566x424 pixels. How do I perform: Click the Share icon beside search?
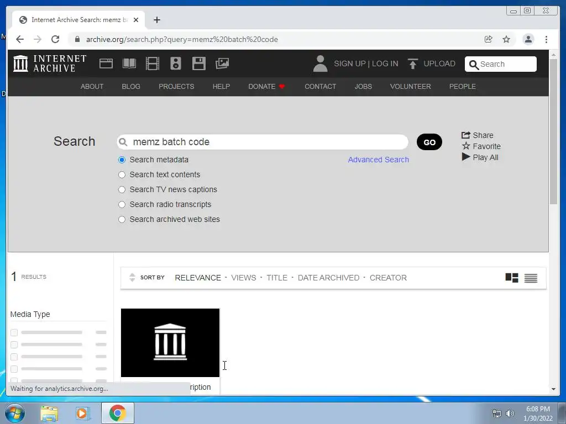point(466,135)
